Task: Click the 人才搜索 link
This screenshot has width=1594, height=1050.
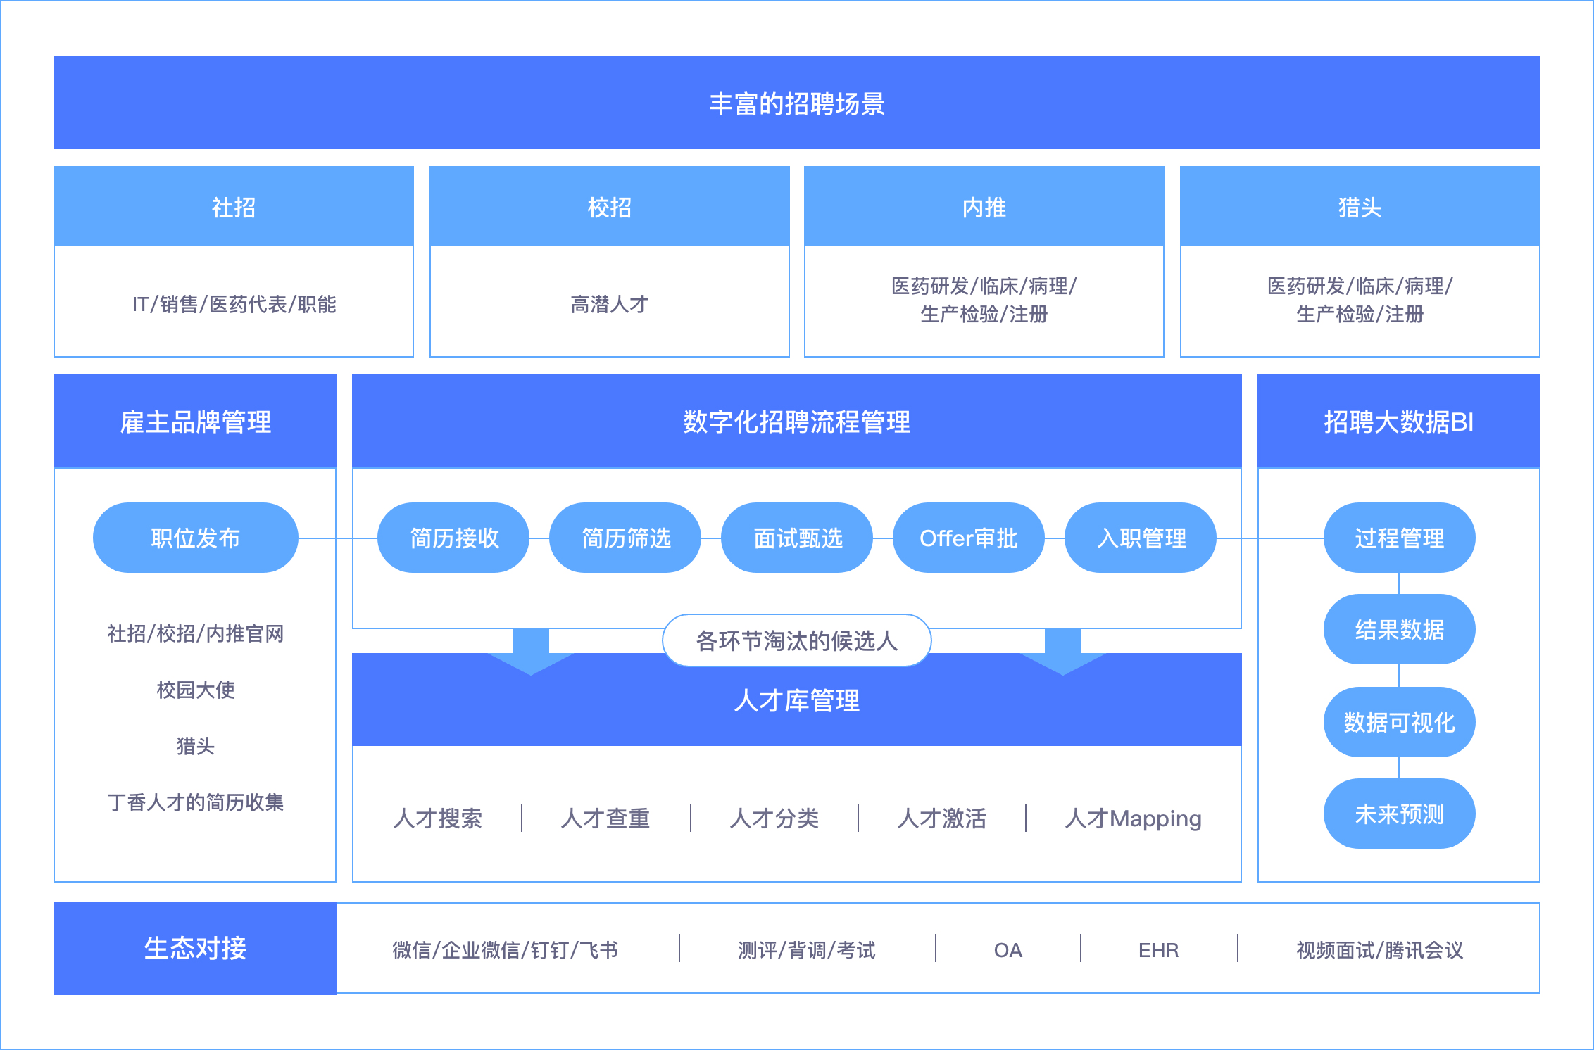Action: (437, 818)
